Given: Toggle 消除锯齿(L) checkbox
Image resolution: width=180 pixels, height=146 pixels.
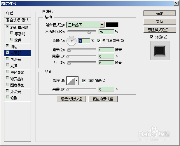Looking at the screenshot, I should 84,81.
